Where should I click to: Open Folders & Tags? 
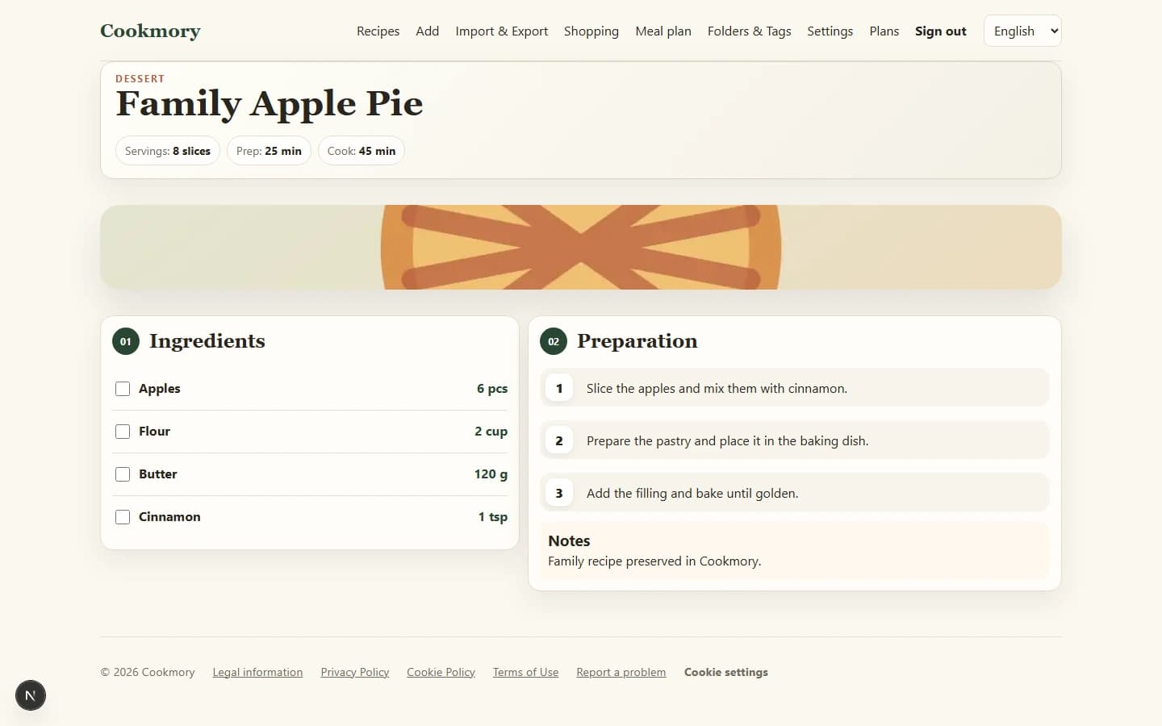click(x=749, y=31)
